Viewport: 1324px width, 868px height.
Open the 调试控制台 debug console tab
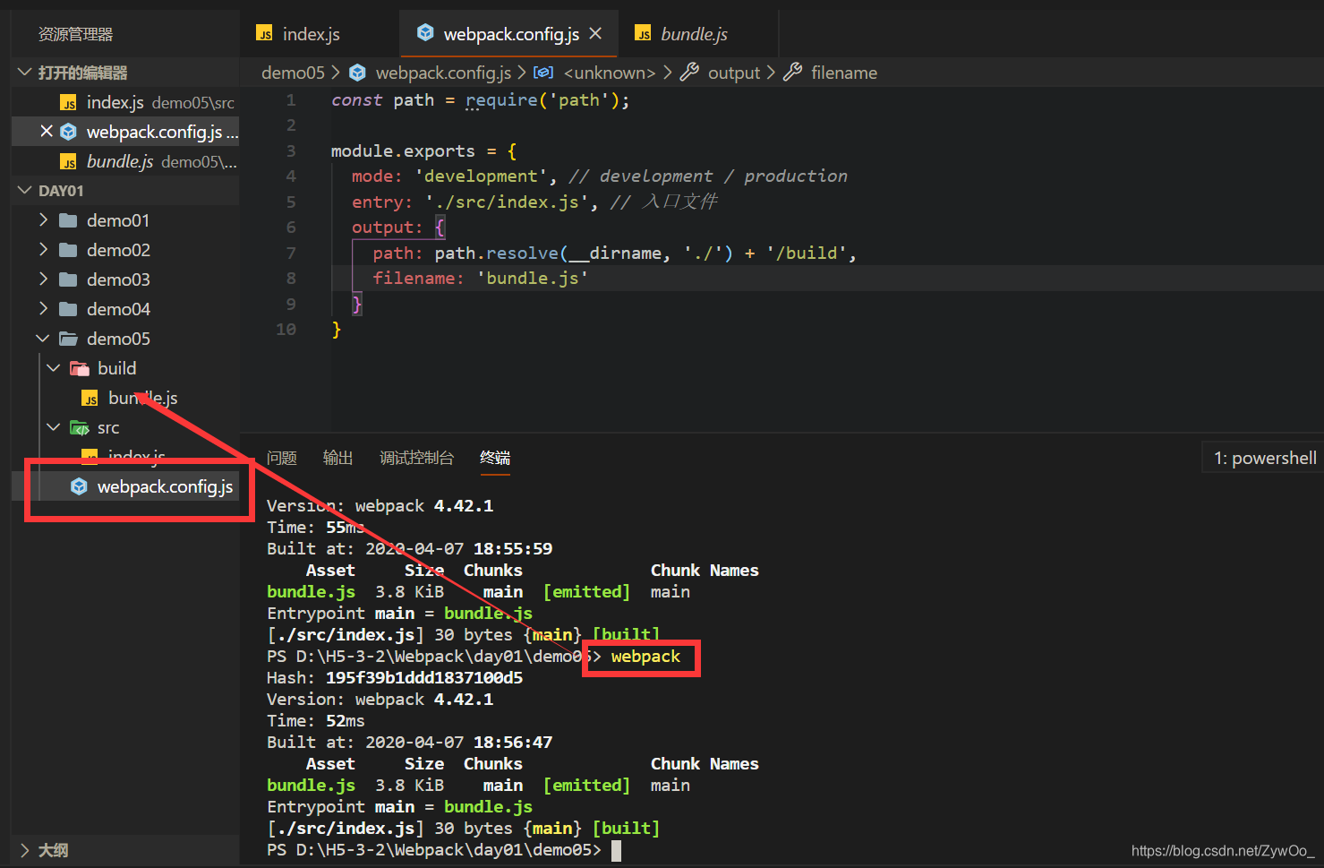pos(416,458)
